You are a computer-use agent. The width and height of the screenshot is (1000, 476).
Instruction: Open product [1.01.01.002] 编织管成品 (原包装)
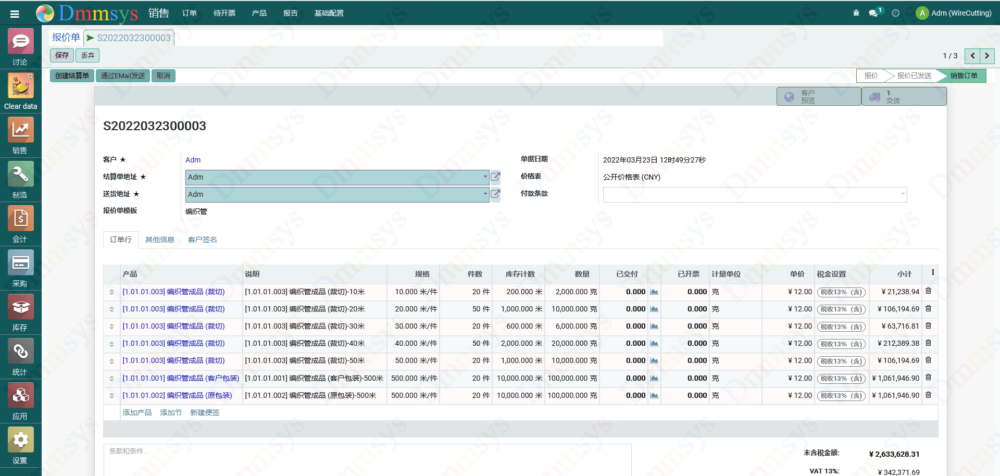point(177,395)
